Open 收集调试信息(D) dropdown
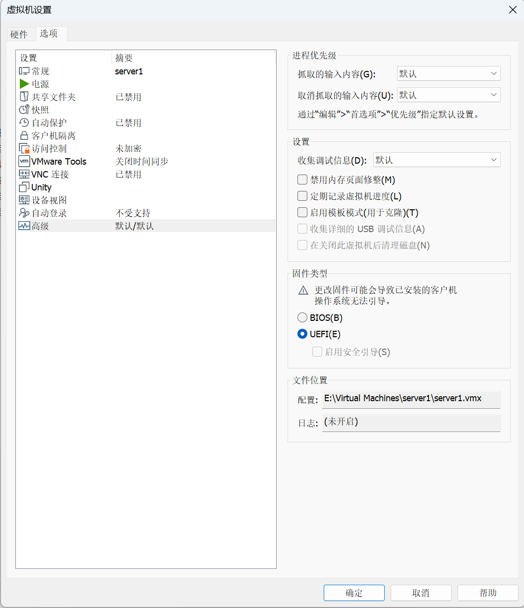The image size is (524, 608). [x=437, y=160]
